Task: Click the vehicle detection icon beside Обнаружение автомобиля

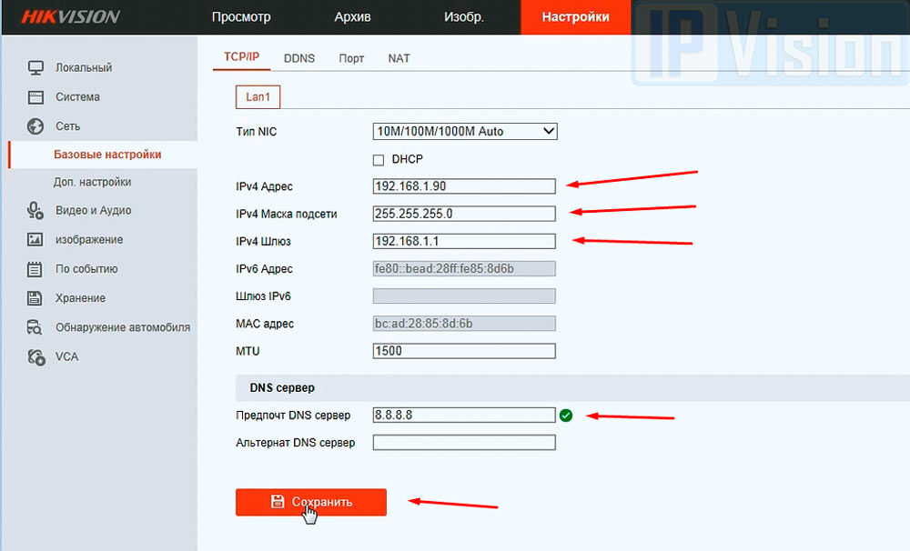Action: tap(35, 327)
